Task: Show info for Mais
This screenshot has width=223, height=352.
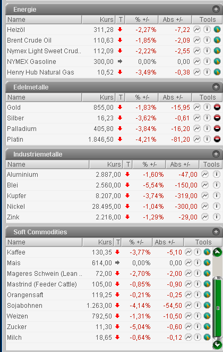Action: [198, 263]
